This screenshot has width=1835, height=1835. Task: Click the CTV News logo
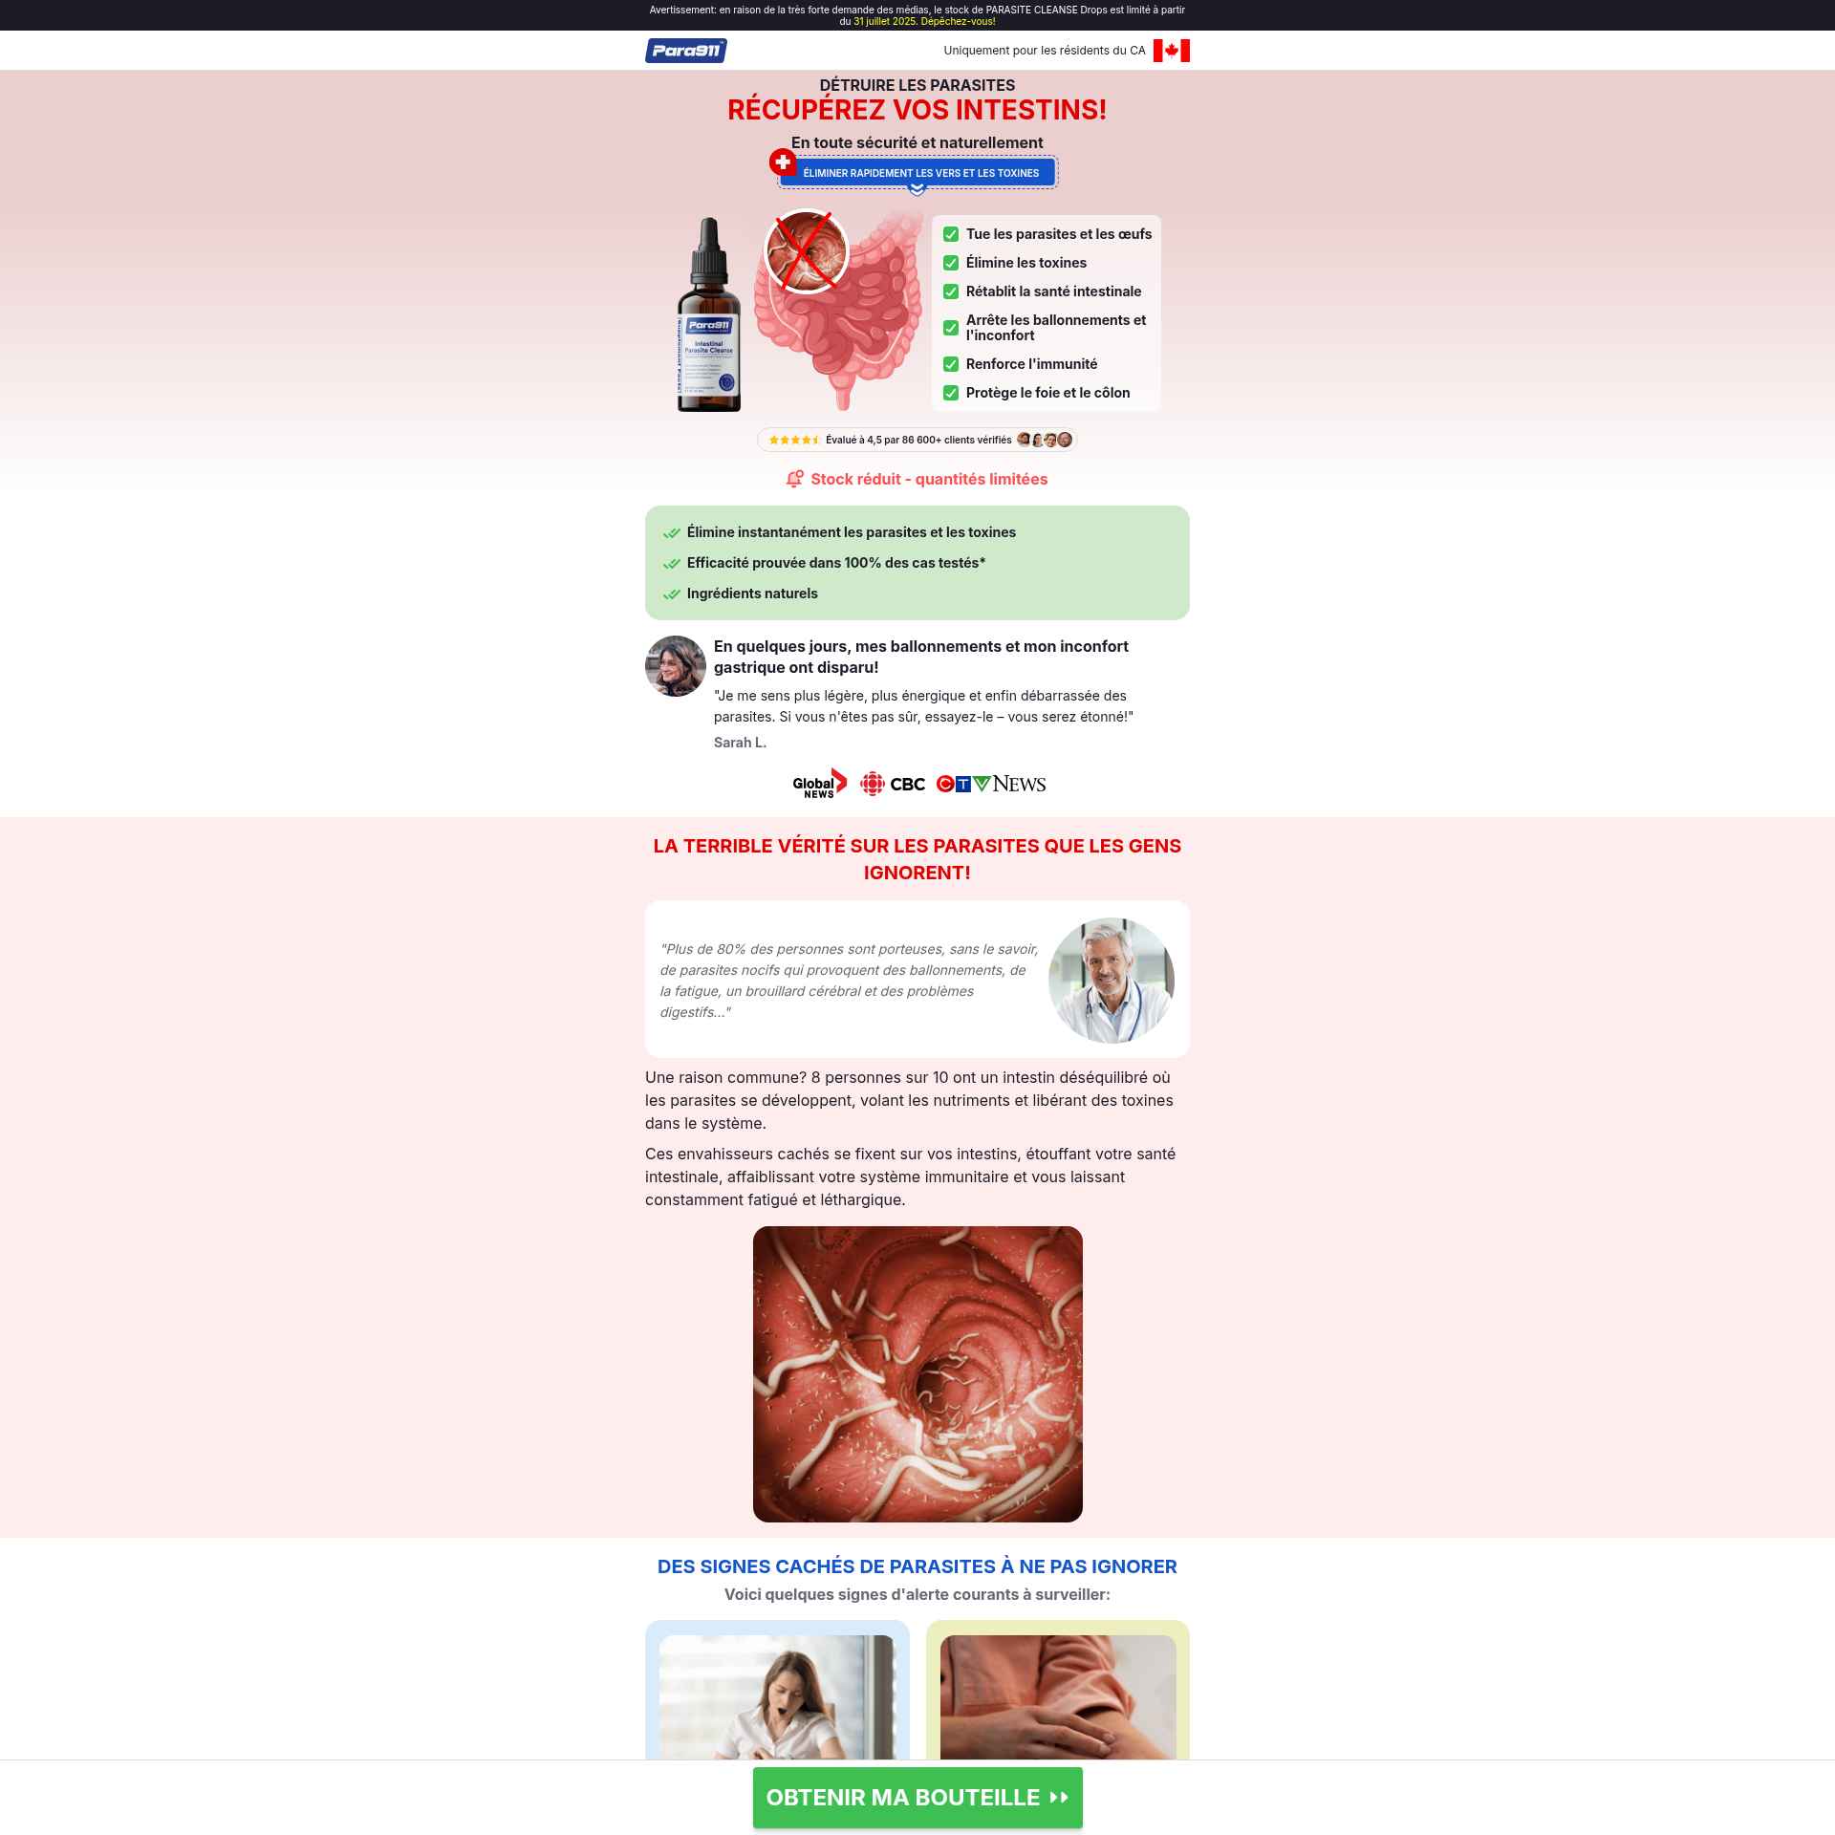coord(991,784)
